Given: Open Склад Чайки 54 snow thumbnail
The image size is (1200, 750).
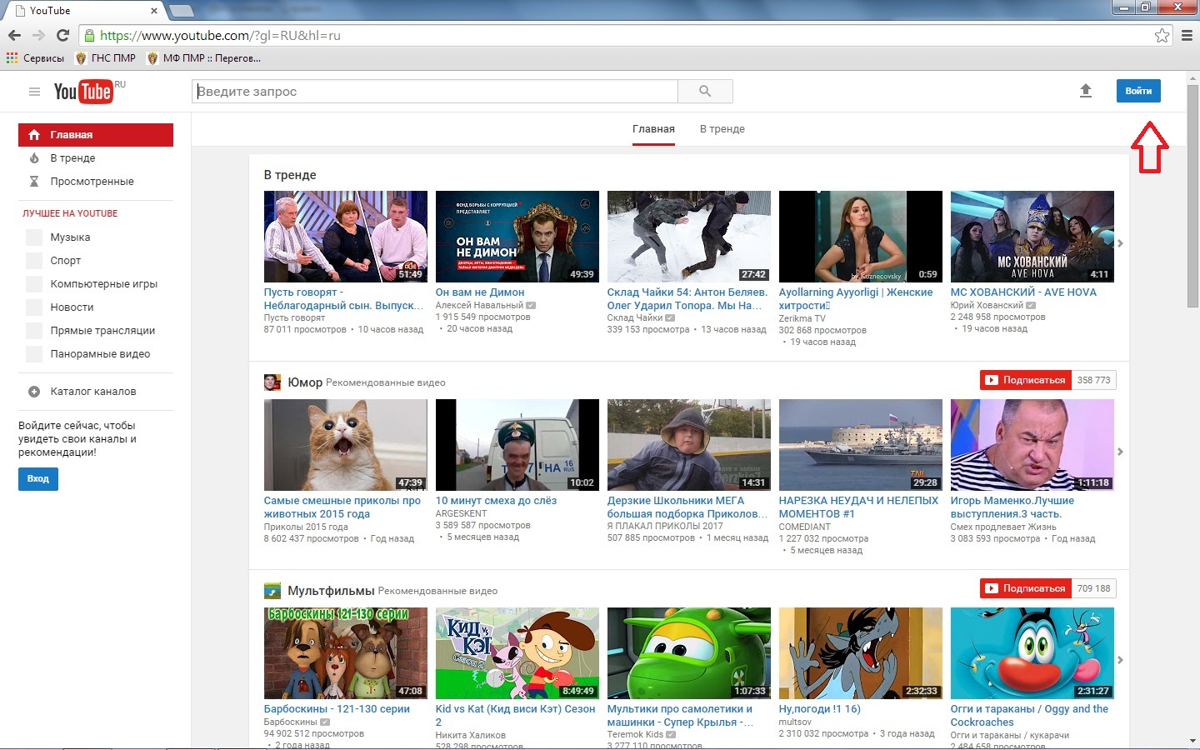Looking at the screenshot, I should pos(689,237).
